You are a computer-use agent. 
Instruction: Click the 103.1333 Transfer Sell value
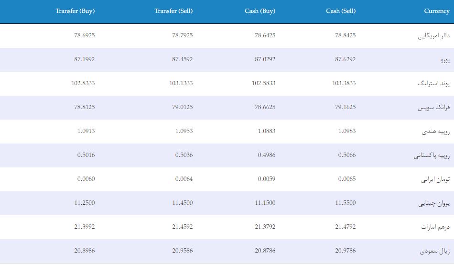(181, 83)
